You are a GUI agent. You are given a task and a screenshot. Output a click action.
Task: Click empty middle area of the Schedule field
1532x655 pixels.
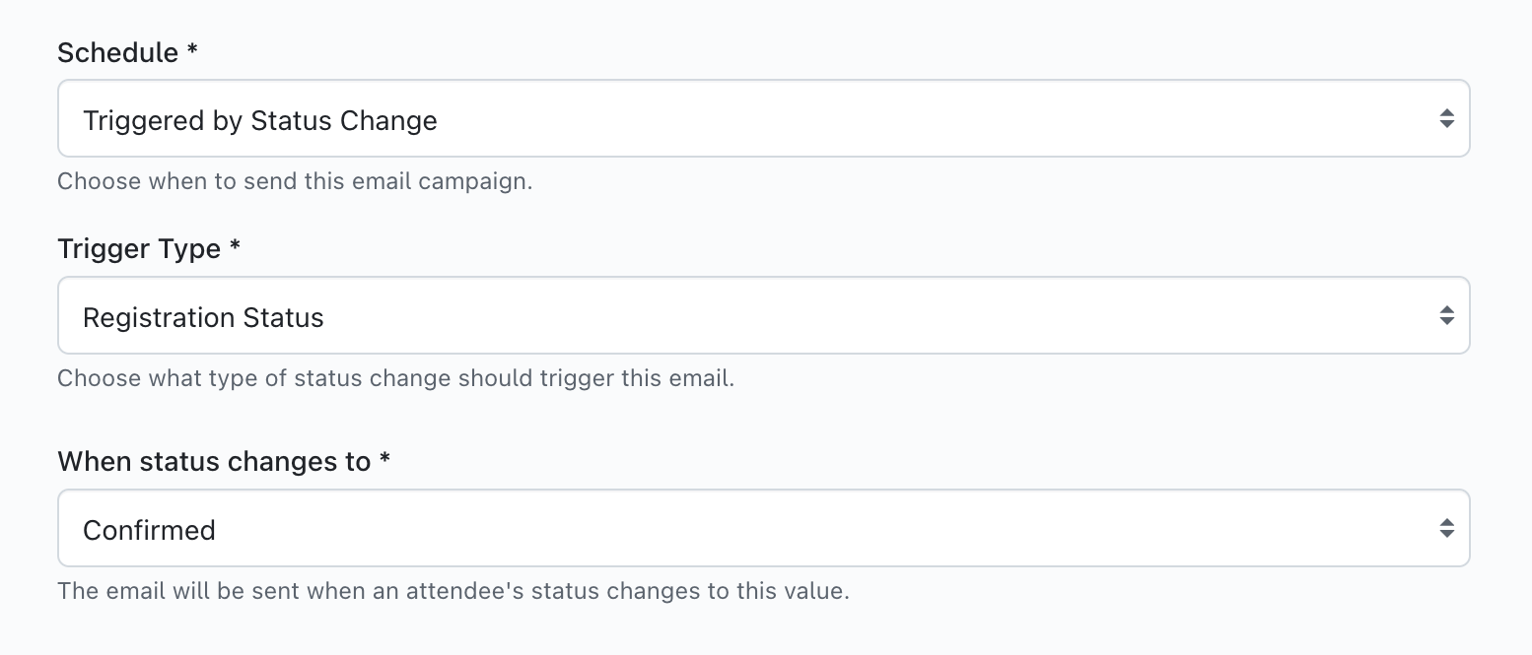(x=887, y=119)
